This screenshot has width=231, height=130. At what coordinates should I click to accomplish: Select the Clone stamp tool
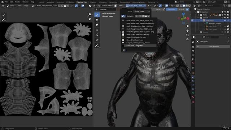pyautogui.click(x=97, y=30)
